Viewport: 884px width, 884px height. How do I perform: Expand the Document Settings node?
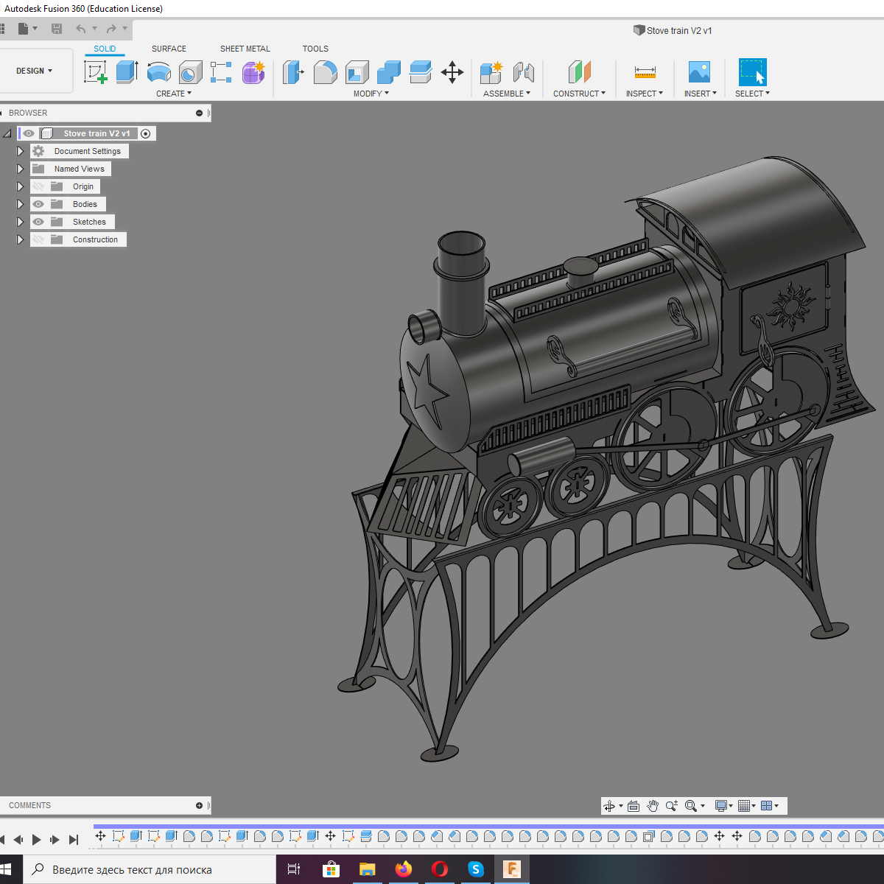pyautogui.click(x=20, y=151)
